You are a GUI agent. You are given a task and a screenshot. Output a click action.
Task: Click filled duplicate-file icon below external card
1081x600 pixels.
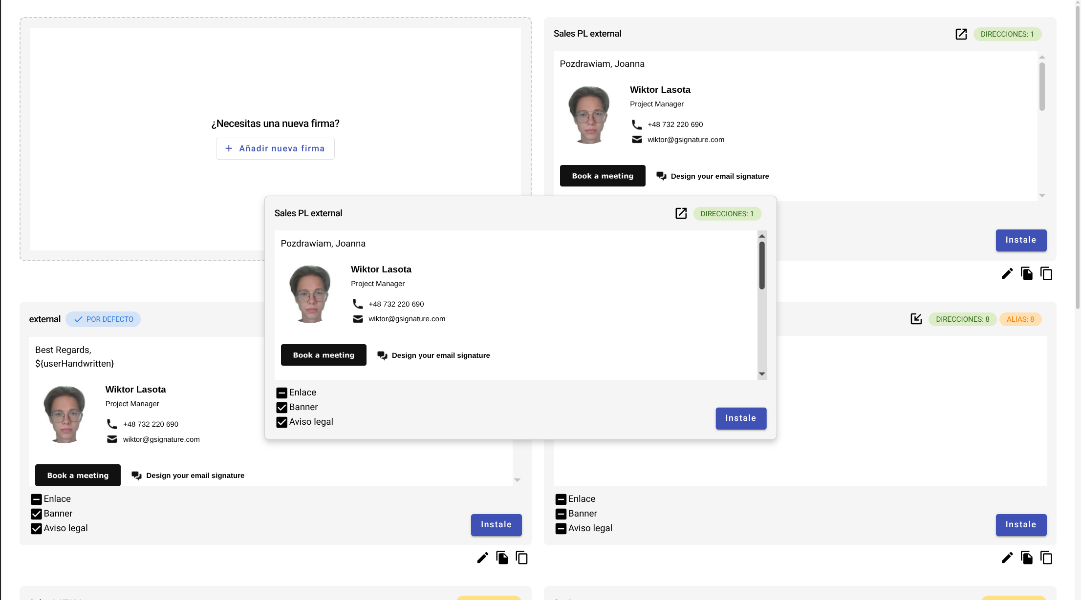[502, 558]
